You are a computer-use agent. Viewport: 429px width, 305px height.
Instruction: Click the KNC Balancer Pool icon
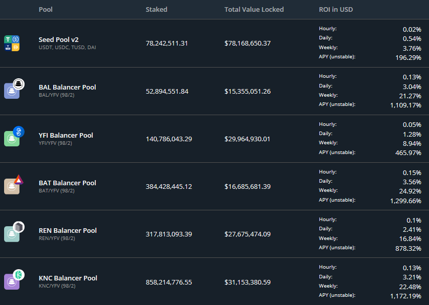click(12, 280)
